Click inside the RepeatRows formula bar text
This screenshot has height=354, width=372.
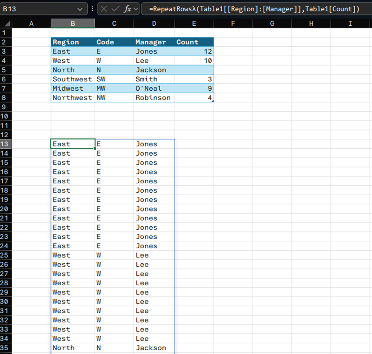[x=254, y=9]
